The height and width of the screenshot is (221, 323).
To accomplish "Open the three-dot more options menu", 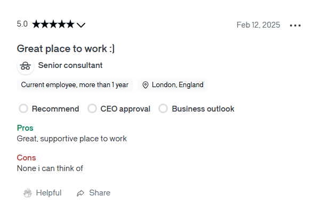I will pyautogui.click(x=295, y=25).
